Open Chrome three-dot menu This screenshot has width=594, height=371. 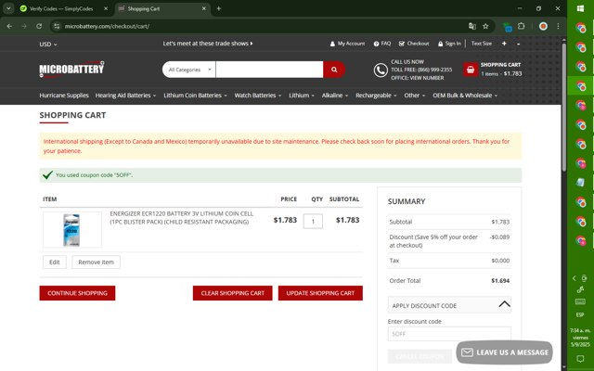click(558, 26)
